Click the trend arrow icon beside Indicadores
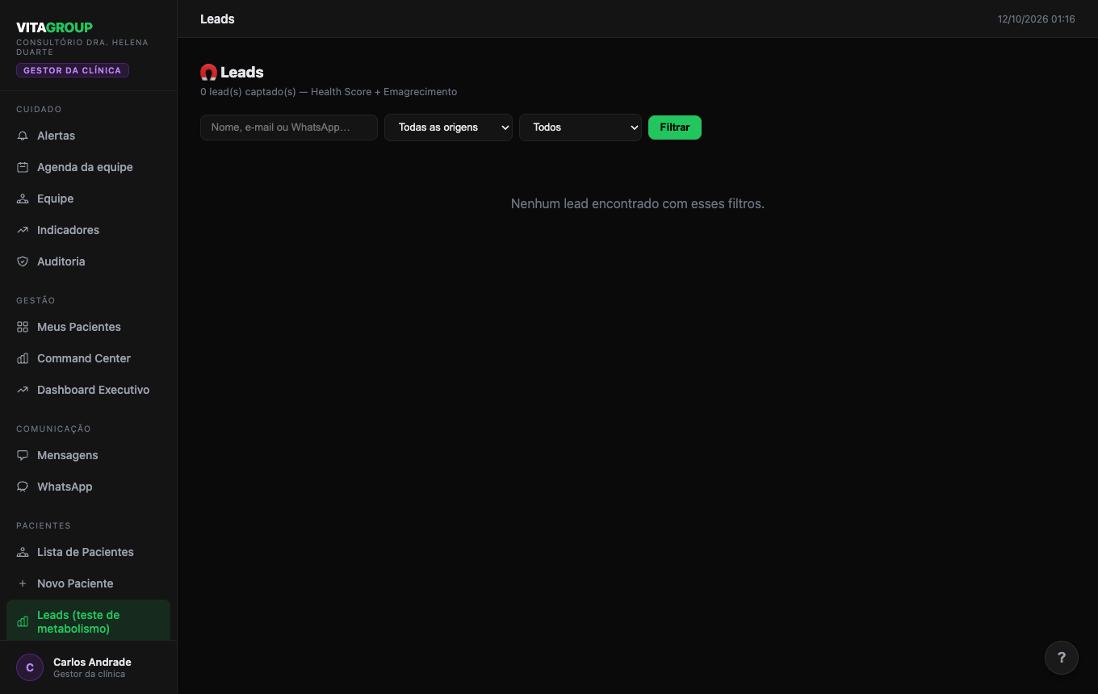This screenshot has width=1098, height=694. coord(23,230)
